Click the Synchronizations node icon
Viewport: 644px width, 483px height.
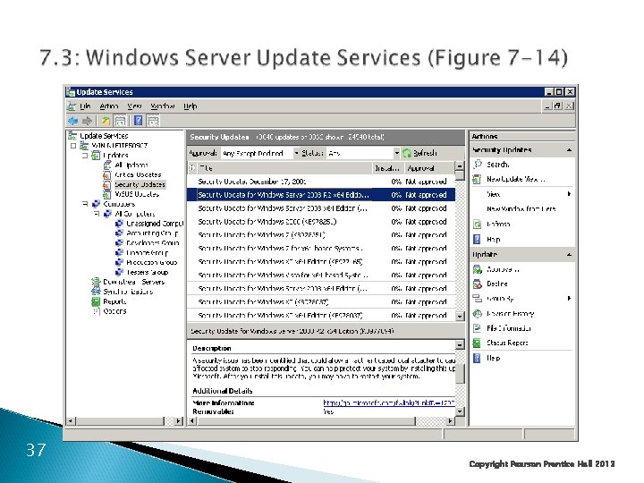coord(96,292)
